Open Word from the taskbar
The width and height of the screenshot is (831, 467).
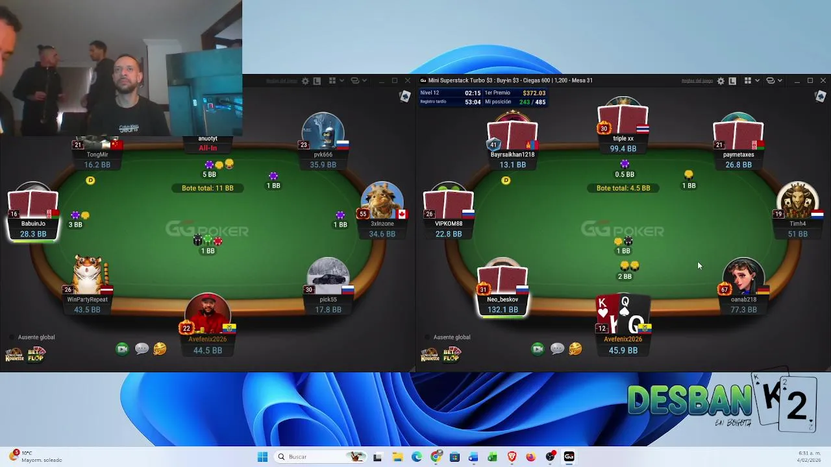(x=473, y=457)
